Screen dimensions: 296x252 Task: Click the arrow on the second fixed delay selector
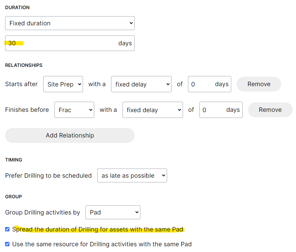click(180, 110)
